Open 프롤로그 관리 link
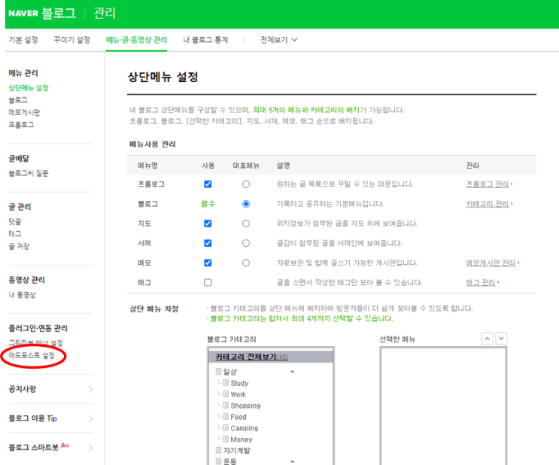Screen dimensions: 559x465 [488, 184]
